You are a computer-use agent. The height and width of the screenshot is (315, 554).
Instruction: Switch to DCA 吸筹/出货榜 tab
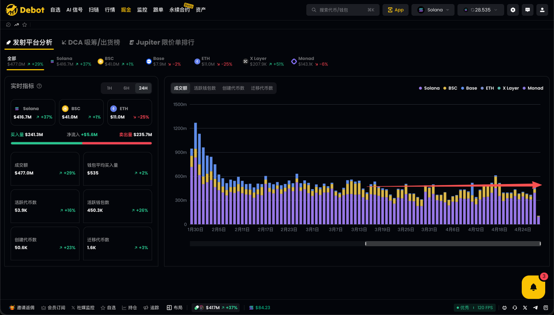tap(90, 42)
